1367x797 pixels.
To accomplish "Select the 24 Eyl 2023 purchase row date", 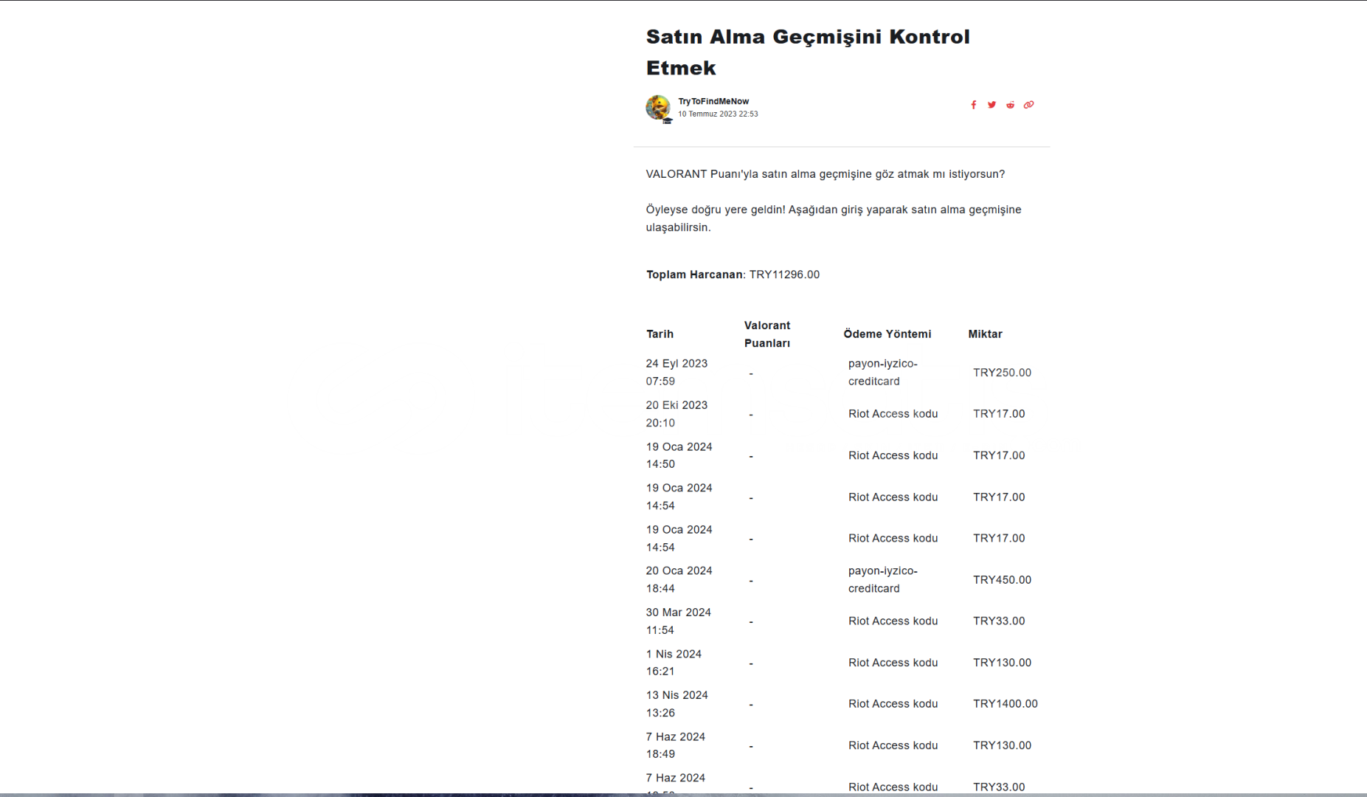I will click(x=676, y=372).
